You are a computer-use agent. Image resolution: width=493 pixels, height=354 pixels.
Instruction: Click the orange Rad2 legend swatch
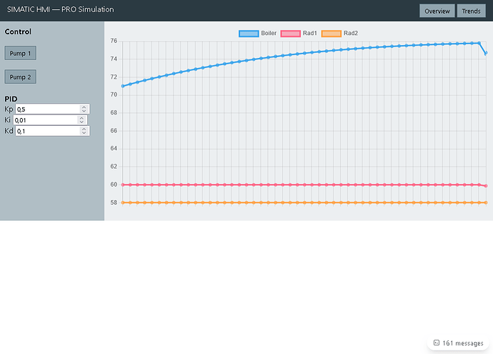point(332,34)
